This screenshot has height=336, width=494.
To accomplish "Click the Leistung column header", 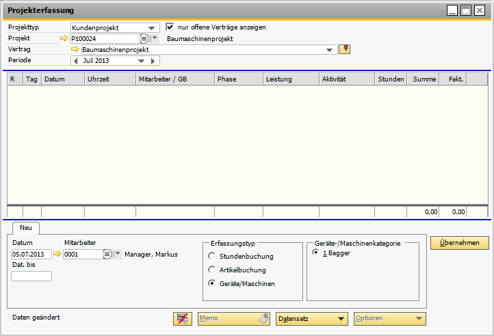I will [291, 79].
